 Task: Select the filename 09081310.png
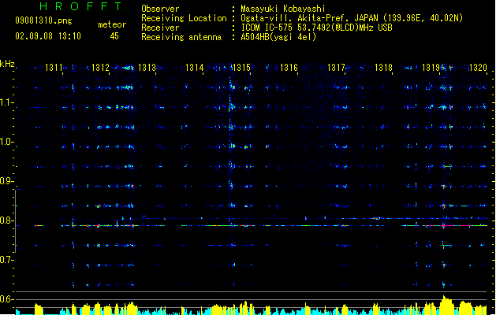tap(43, 20)
